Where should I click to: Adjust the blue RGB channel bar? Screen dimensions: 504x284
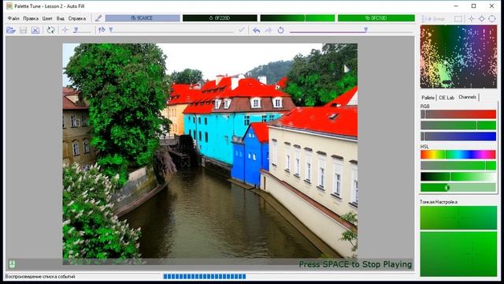458,136
